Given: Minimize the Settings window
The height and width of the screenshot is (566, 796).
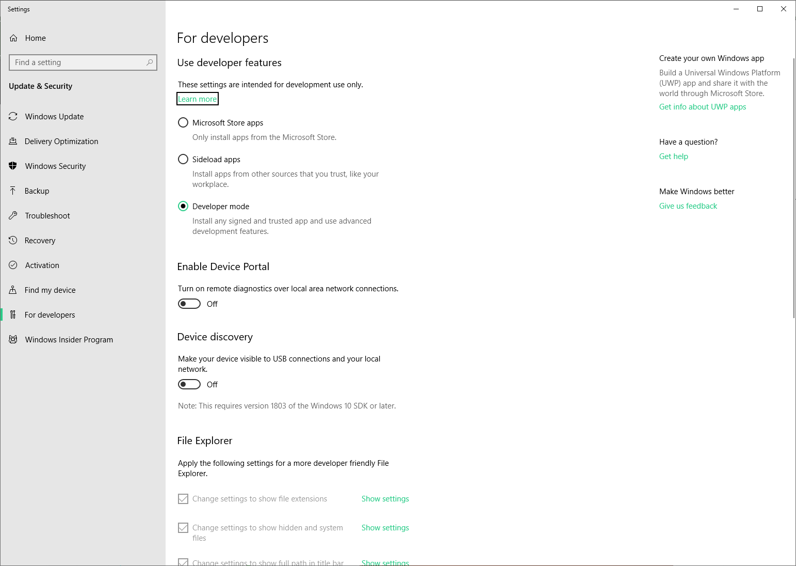Looking at the screenshot, I should pyautogui.click(x=736, y=9).
